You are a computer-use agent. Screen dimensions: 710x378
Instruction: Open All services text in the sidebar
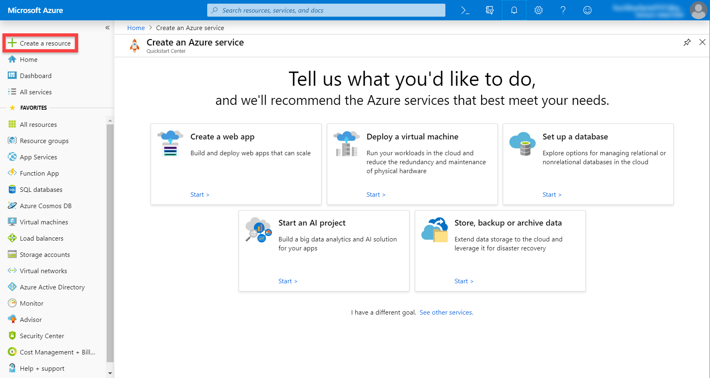(x=36, y=92)
